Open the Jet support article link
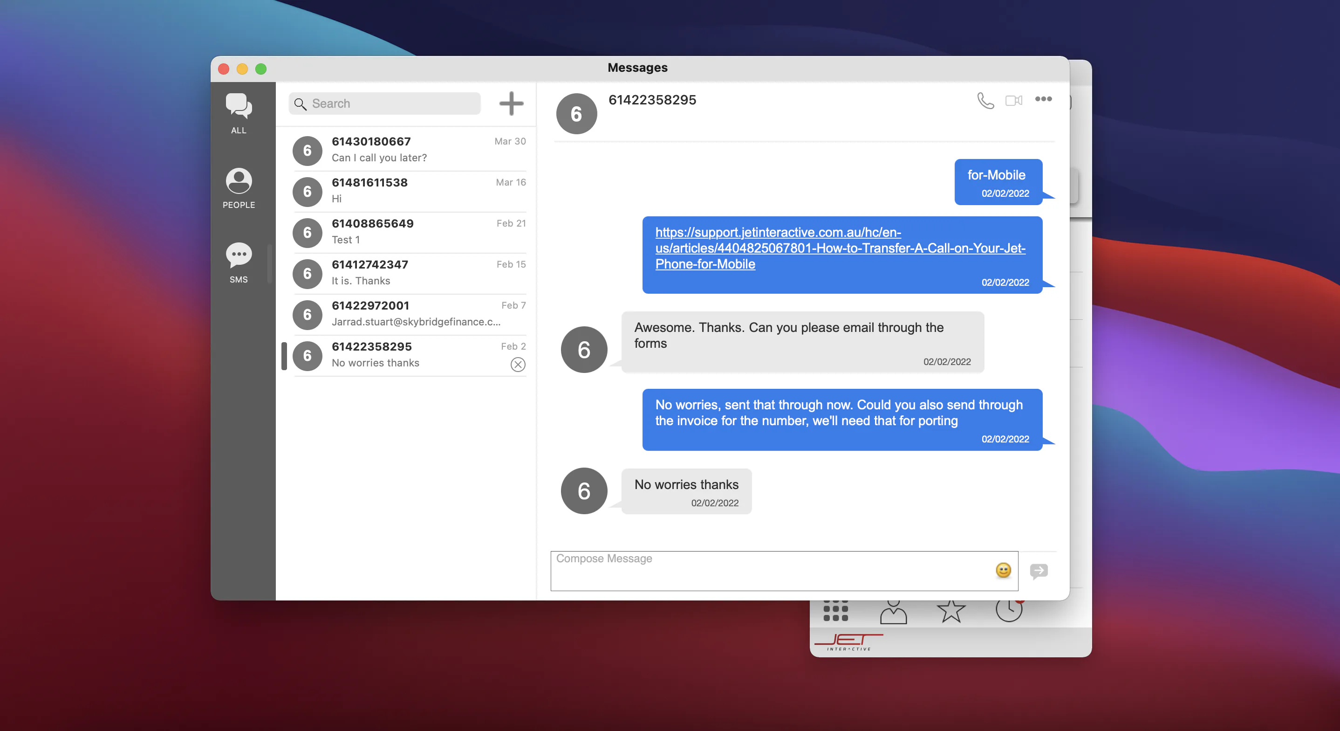1340x731 pixels. coord(840,248)
